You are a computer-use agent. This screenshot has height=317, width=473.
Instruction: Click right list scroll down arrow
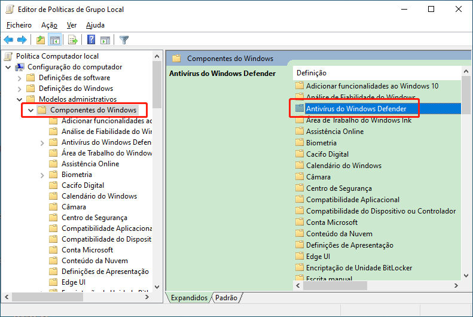click(x=466, y=275)
